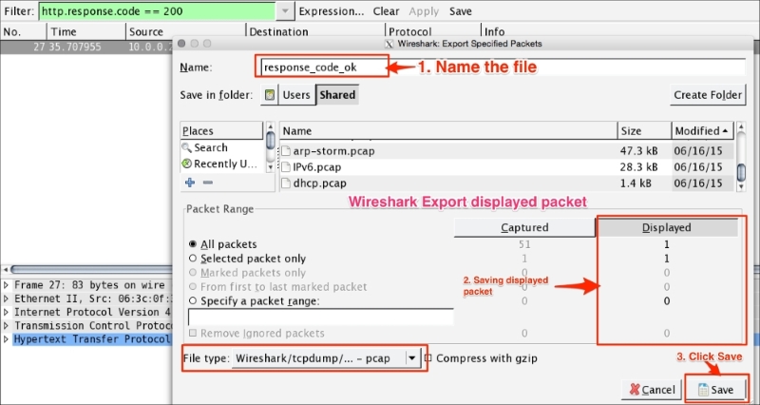Click the Places column header
This screenshot has width=760, height=405.
tap(221, 131)
